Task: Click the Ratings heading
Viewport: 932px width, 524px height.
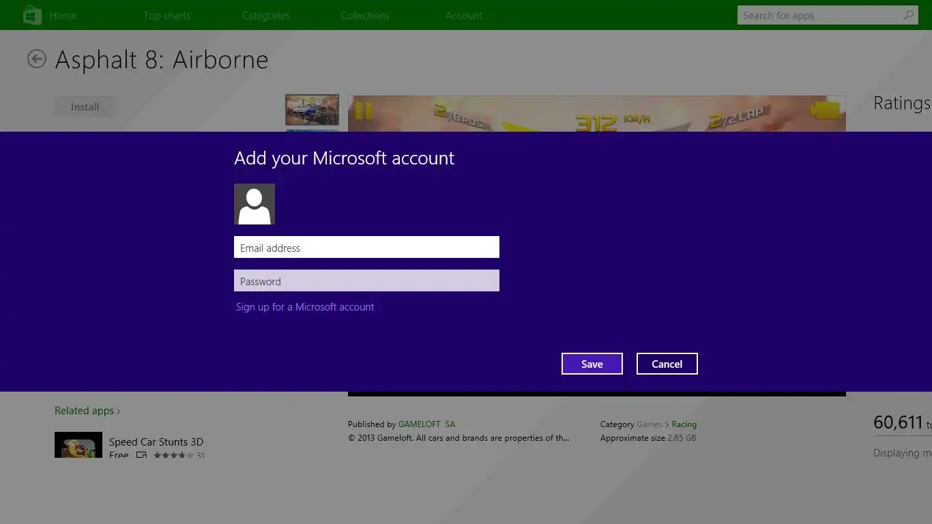Action: [x=902, y=103]
